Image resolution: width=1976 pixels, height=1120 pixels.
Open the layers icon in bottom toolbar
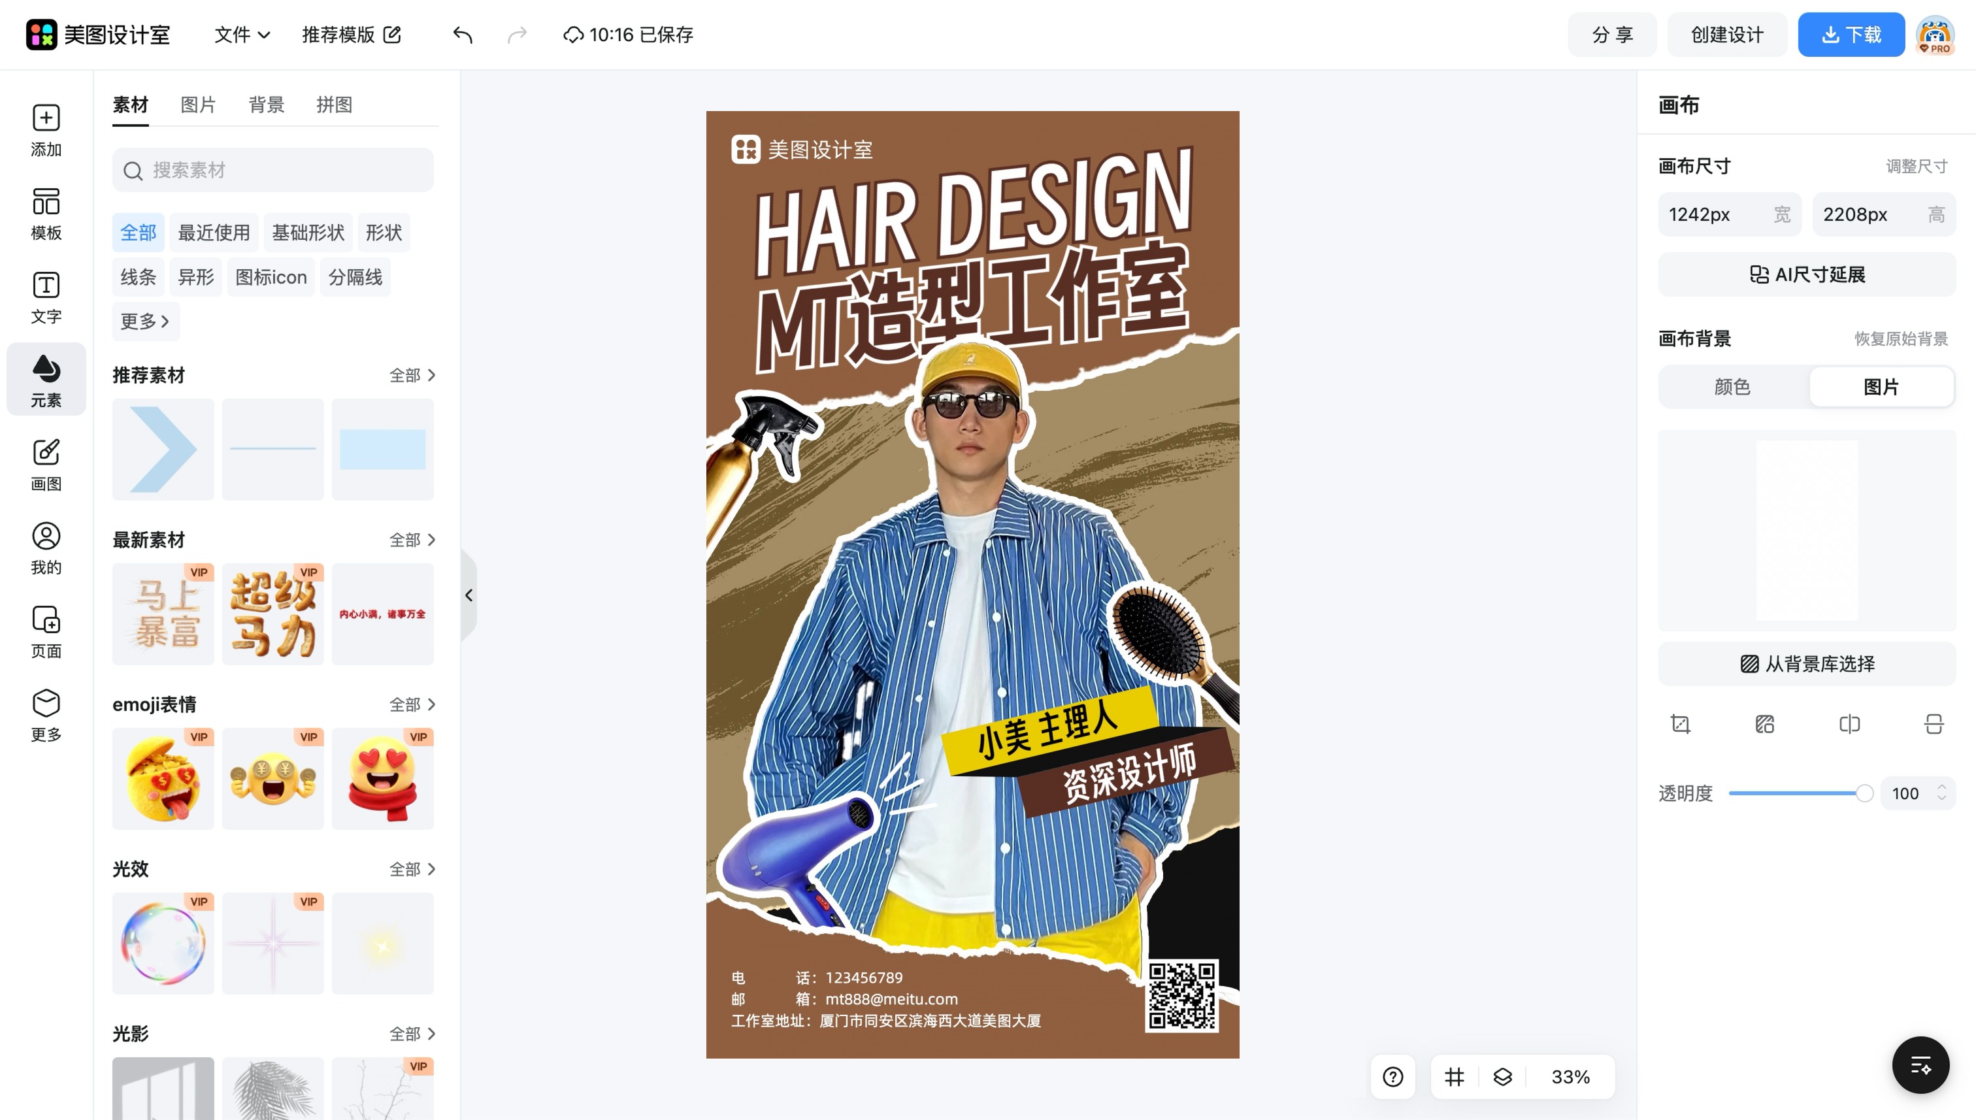coord(1502,1077)
